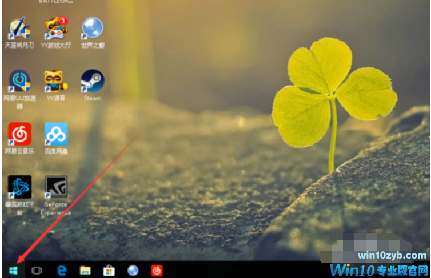Select the YY游戏大厅 desktop shortcut

(x=56, y=29)
